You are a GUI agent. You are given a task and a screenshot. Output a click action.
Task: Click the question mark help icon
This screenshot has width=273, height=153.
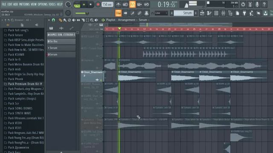(x=264, y=4)
